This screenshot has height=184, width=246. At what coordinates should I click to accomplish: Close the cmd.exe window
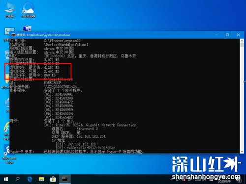point(238,35)
